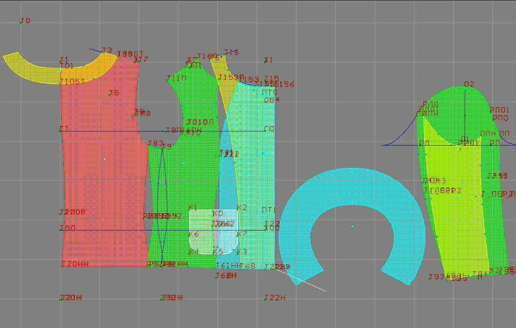Click the T20HH hem corner point
This screenshot has width=516, height=328.
pos(75,264)
